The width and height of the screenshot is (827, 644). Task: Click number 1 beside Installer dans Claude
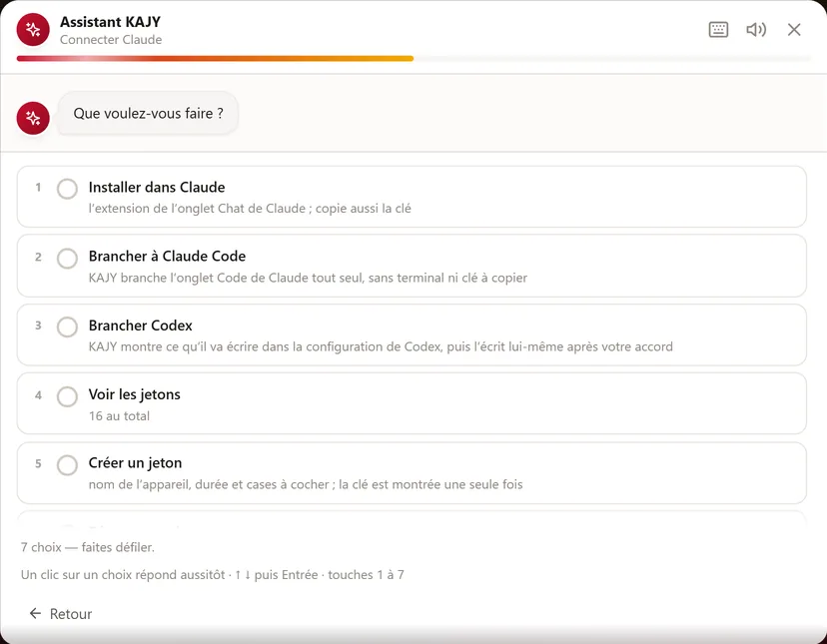pyautogui.click(x=38, y=188)
